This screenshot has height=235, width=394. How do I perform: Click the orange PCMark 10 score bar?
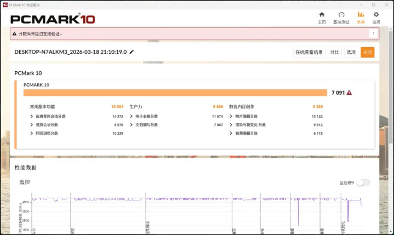[175, 93]
